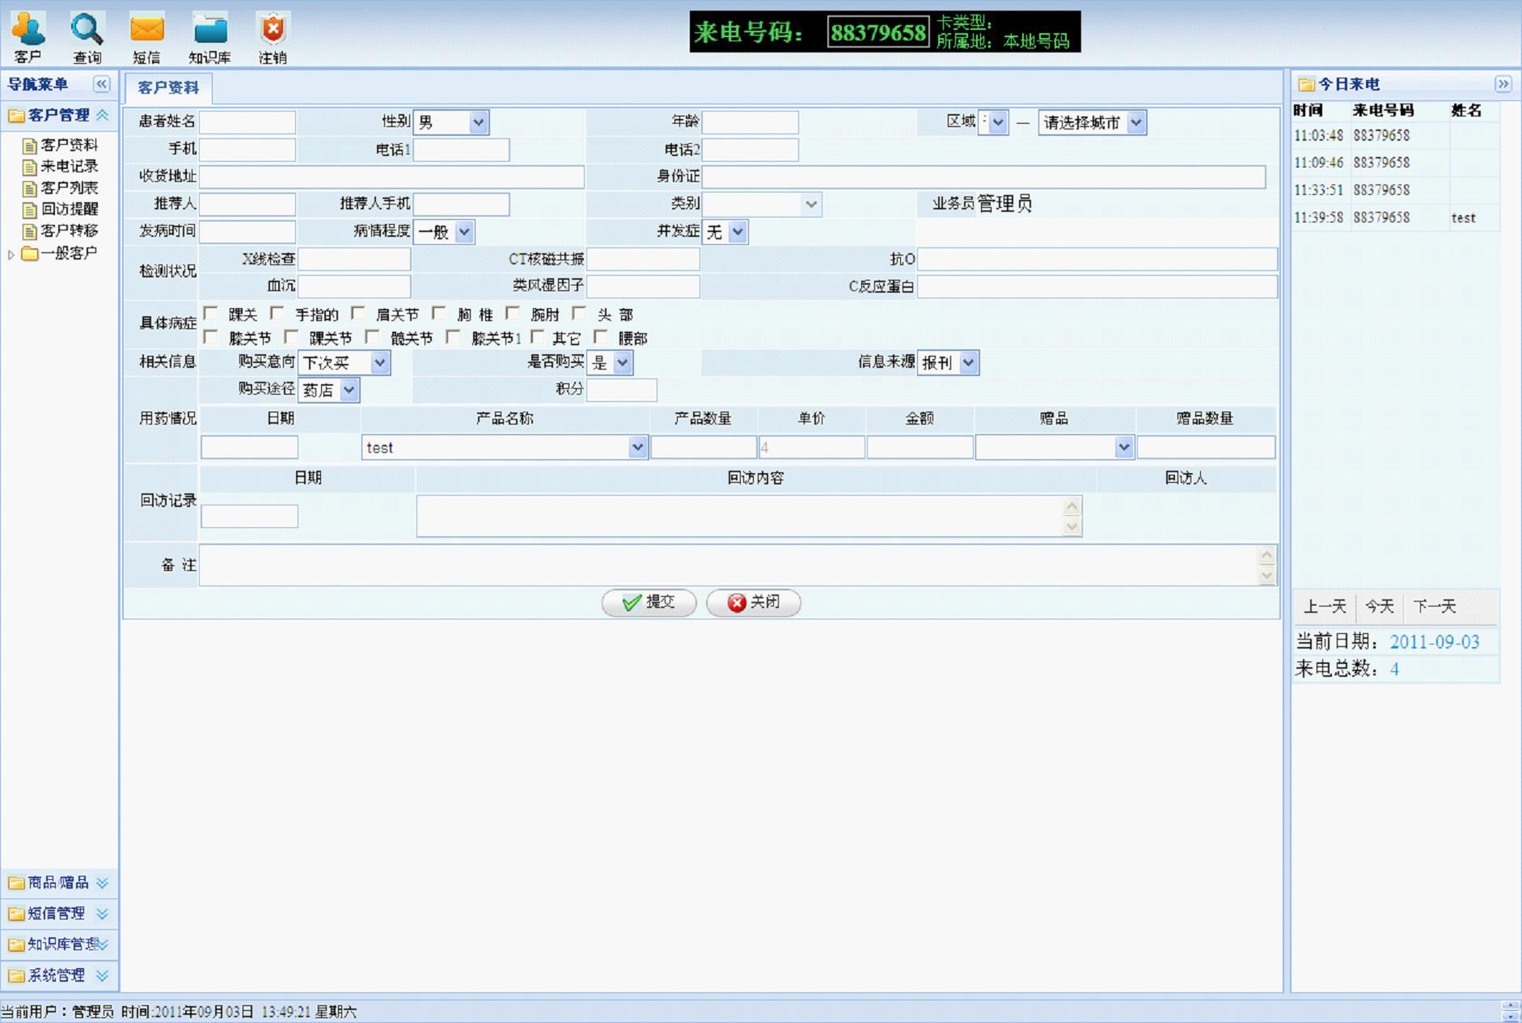Check the 腰部 checkbox
The width and height of the screenshot is (1522, 1023).
601,336
